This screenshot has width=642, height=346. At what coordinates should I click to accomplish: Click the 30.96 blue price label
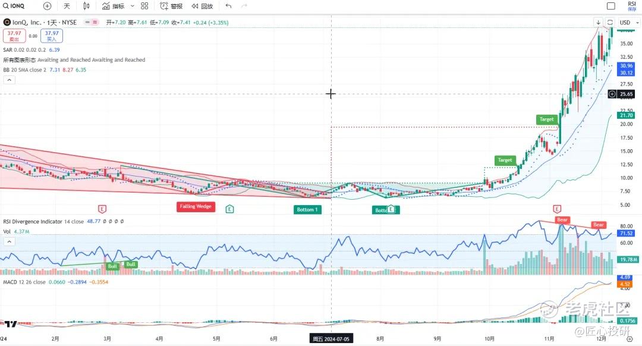pyautogui.click(x=626, y=65)
